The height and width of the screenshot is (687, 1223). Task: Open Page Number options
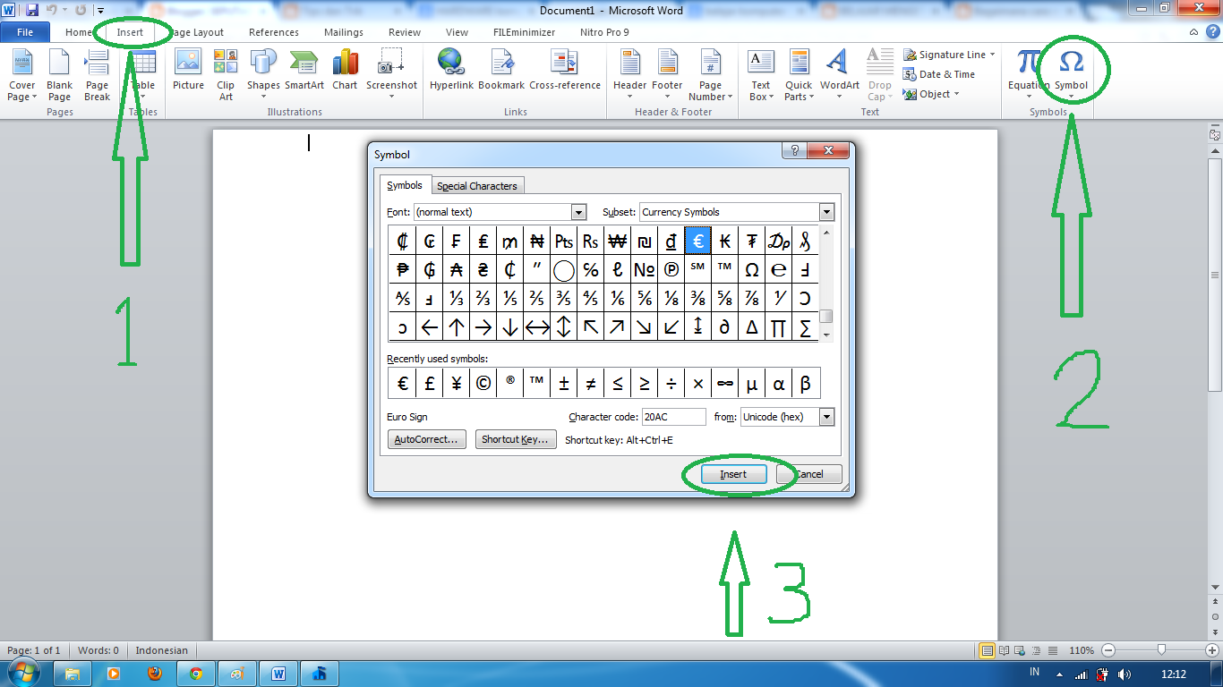710,75
